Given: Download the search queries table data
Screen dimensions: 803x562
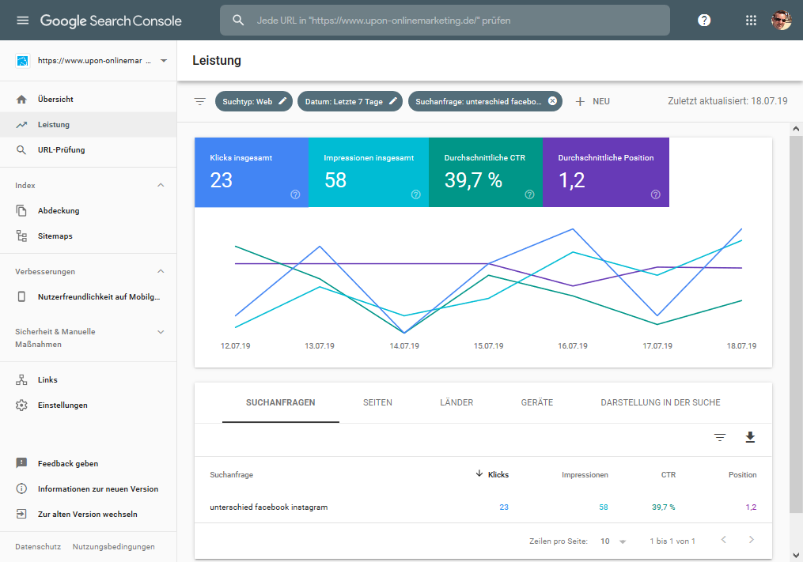Looking at the screenshot, I should point(750,437).
